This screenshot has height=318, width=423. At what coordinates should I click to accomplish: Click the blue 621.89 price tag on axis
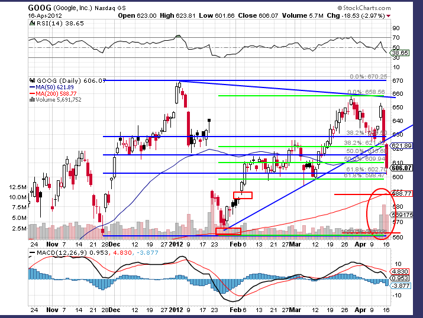tap(402, 146)
